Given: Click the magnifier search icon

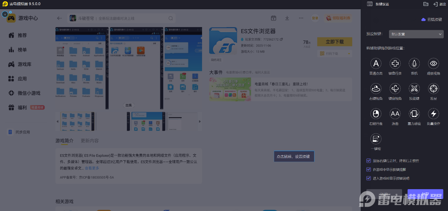Looking at the screenshot, I should tap(171, 18).
